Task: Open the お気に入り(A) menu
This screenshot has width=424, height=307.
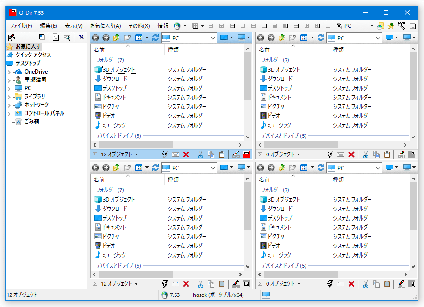Action: tap(106, 26)
